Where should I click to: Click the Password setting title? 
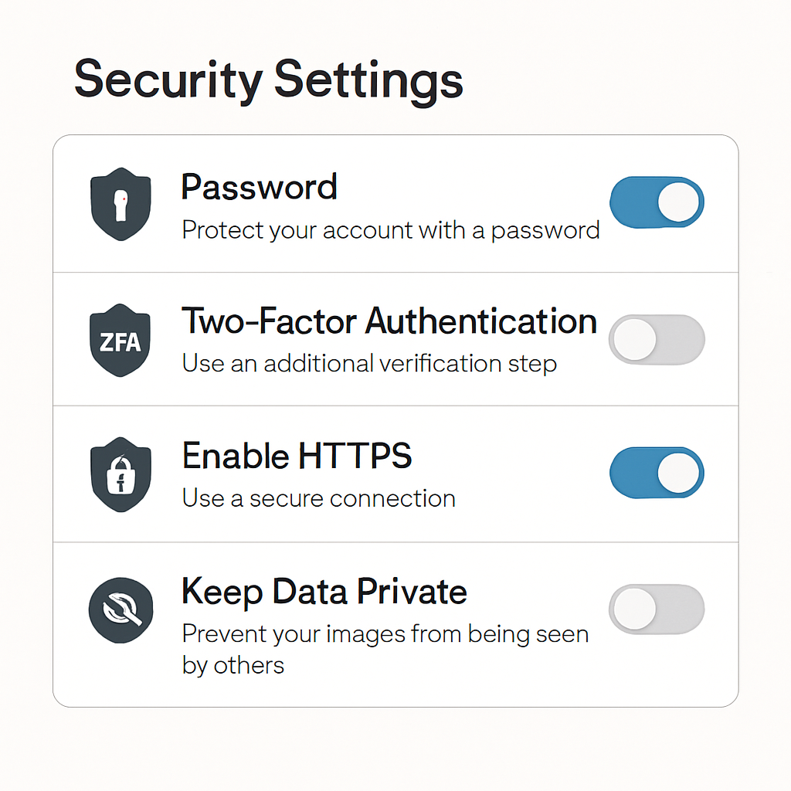(259, 188)
